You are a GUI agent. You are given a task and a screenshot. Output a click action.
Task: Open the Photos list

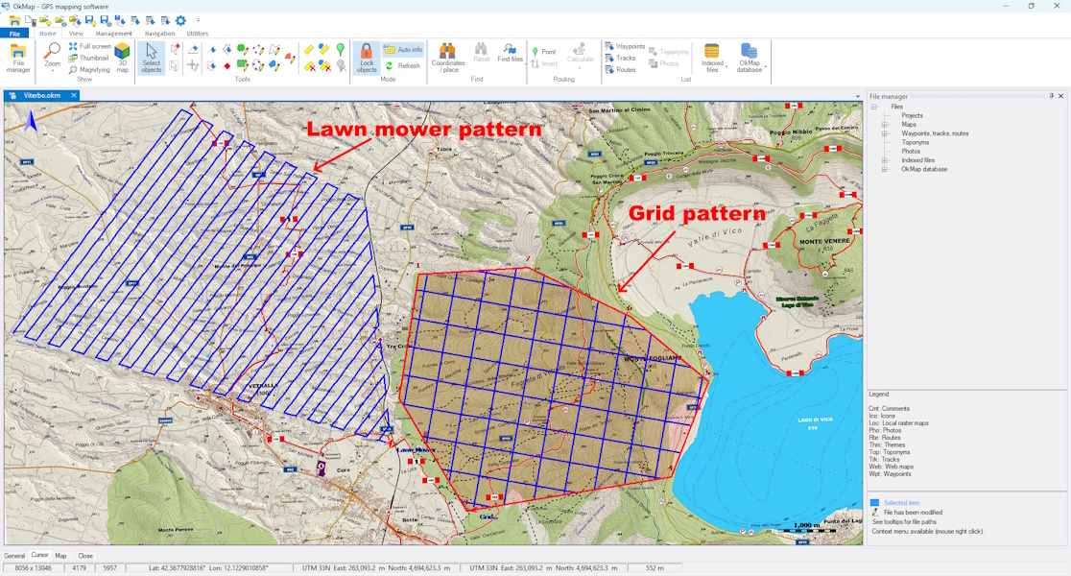click(664, 63)
